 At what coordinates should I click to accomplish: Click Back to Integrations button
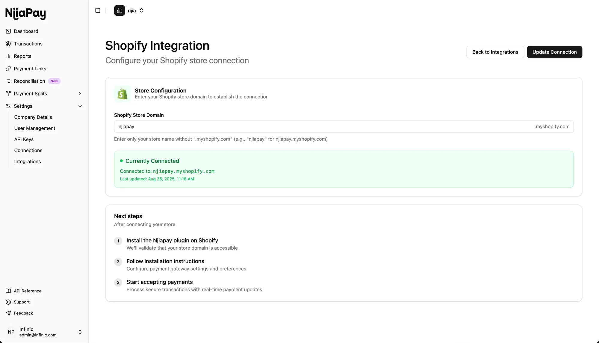click(495, 52)
